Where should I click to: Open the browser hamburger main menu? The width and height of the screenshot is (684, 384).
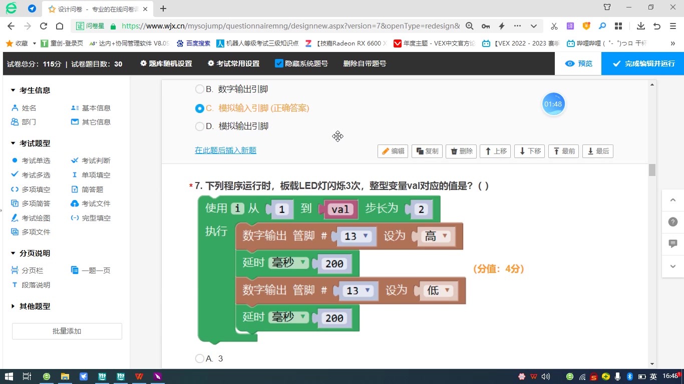pos(673,26)
